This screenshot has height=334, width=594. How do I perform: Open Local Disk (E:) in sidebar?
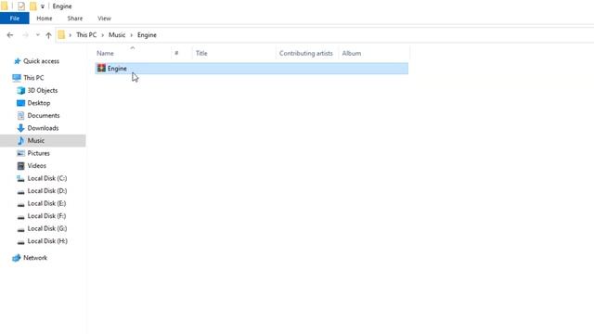point(46,203)
